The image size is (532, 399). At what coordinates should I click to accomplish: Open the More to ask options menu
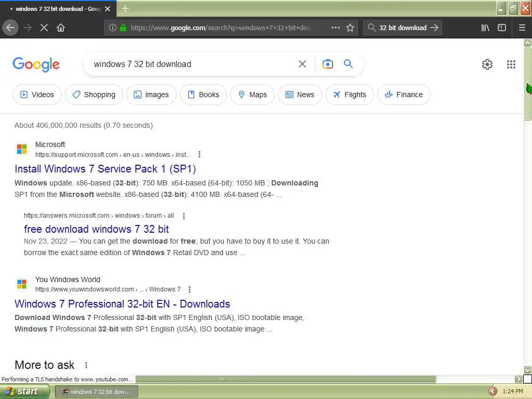click(86, 365)
